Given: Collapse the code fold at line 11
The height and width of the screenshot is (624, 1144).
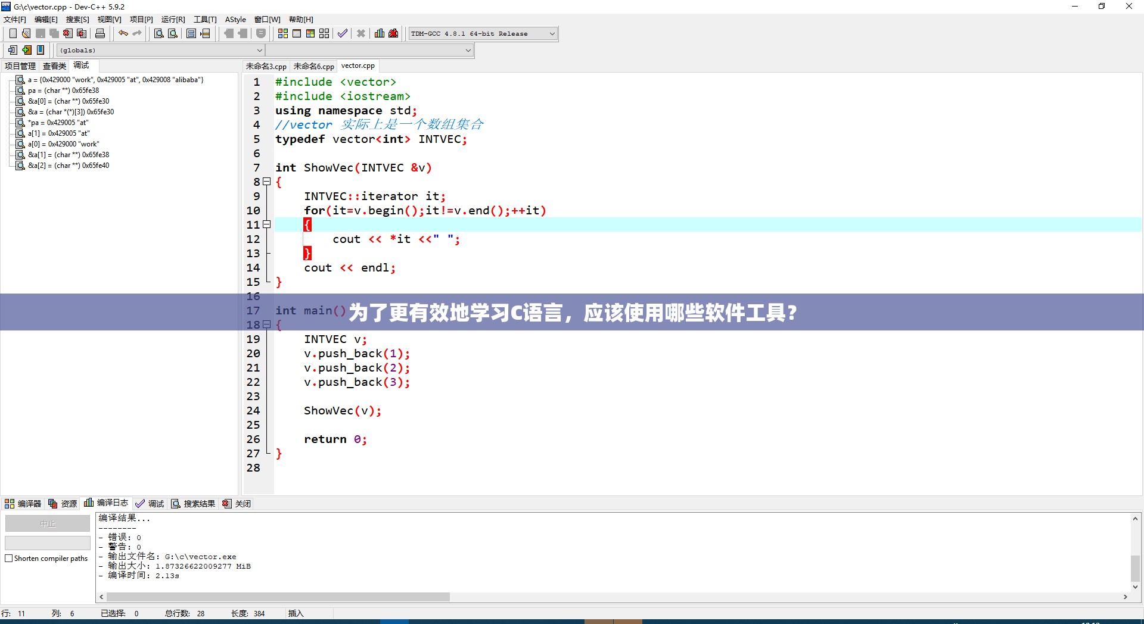Looking at the screenshot, I should [x=267, y=224].
